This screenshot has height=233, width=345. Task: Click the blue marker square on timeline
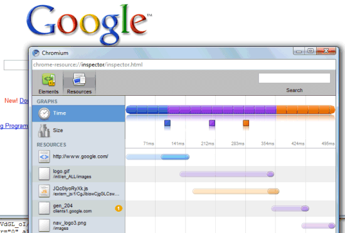click(x=167, y=123)
